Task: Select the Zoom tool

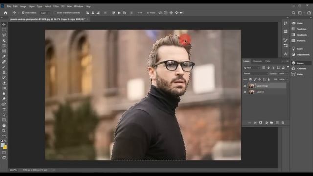Action: (x=4, y=131)
